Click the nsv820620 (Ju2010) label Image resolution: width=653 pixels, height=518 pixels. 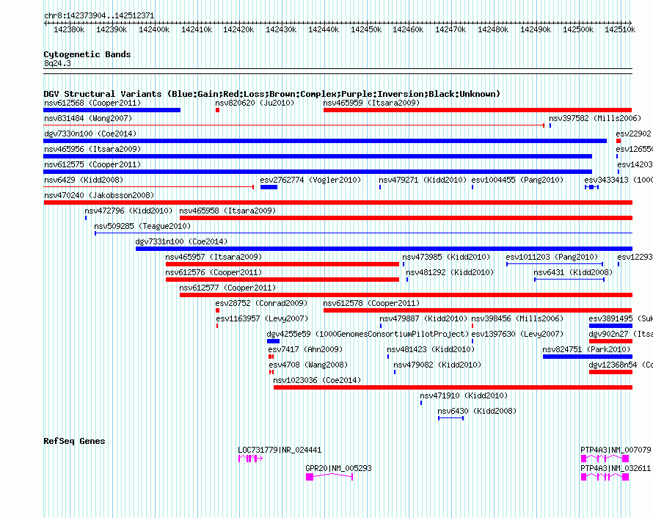[x=255, y=103]
